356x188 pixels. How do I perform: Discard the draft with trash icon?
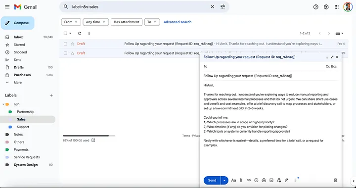coord(335,180)
